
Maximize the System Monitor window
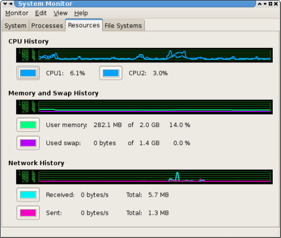coord(270,4)
